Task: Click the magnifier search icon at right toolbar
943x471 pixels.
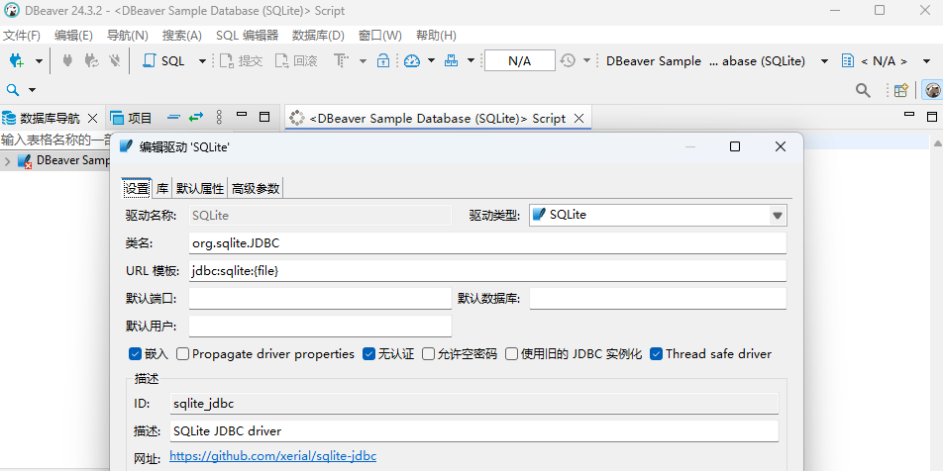Action: (x=864, y=90)
